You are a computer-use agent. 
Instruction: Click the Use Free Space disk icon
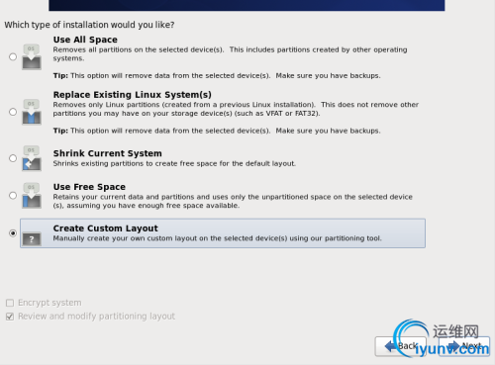pyautogui.click(x=32, y=196)
